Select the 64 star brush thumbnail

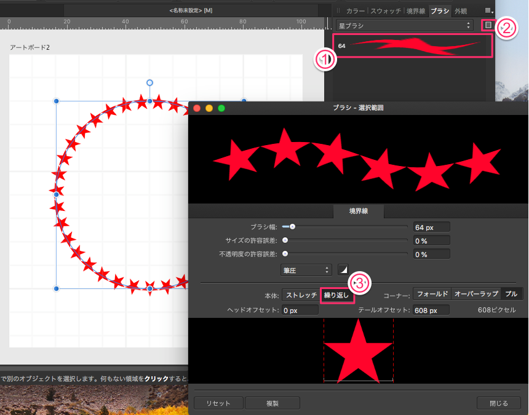click(x=413, y=46)
